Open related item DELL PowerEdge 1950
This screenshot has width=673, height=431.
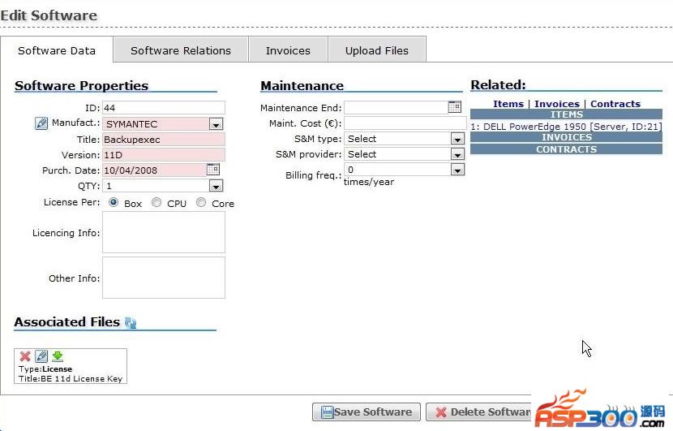click(566, 127)
